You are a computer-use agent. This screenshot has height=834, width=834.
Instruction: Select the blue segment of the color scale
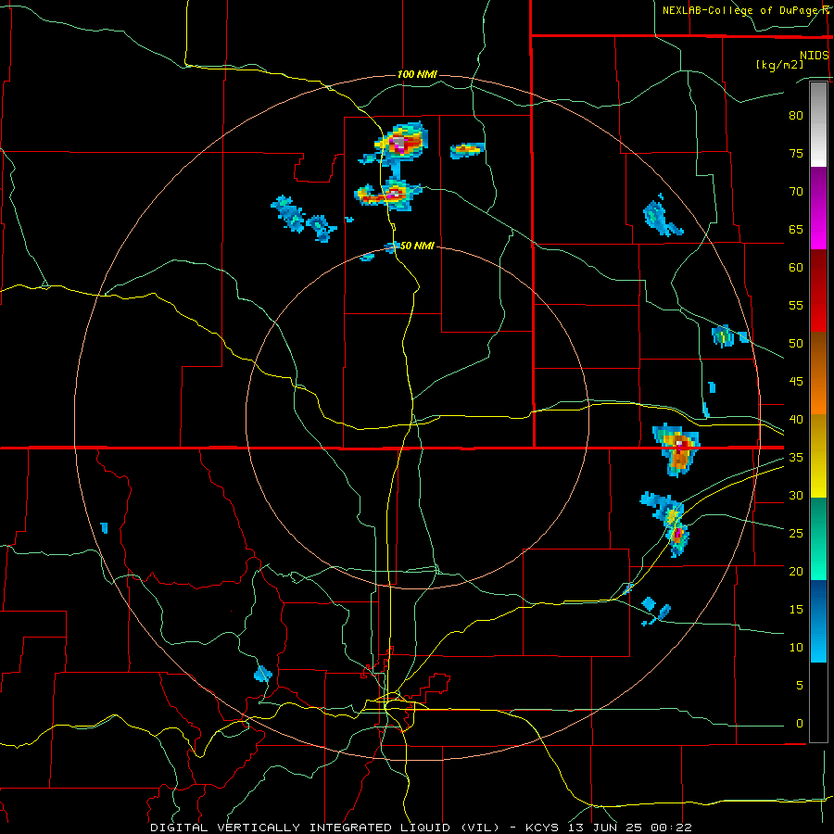818,621
